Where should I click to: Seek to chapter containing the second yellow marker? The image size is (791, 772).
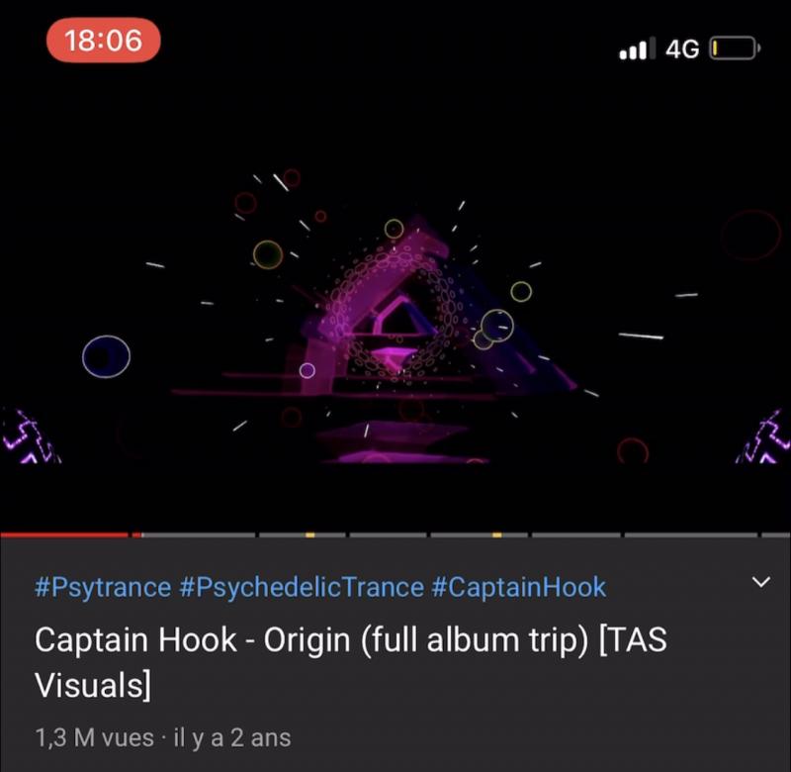click(480, 534)
